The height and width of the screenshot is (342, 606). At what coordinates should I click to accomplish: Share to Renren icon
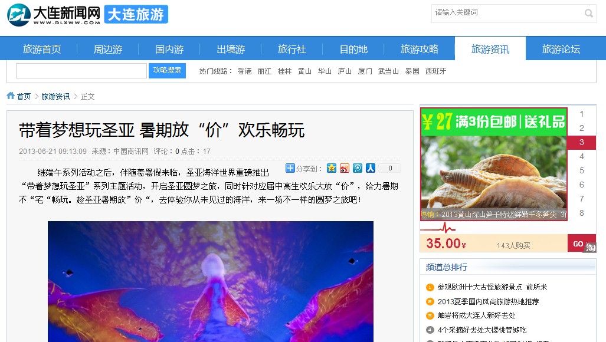click(x=371, y=168)
